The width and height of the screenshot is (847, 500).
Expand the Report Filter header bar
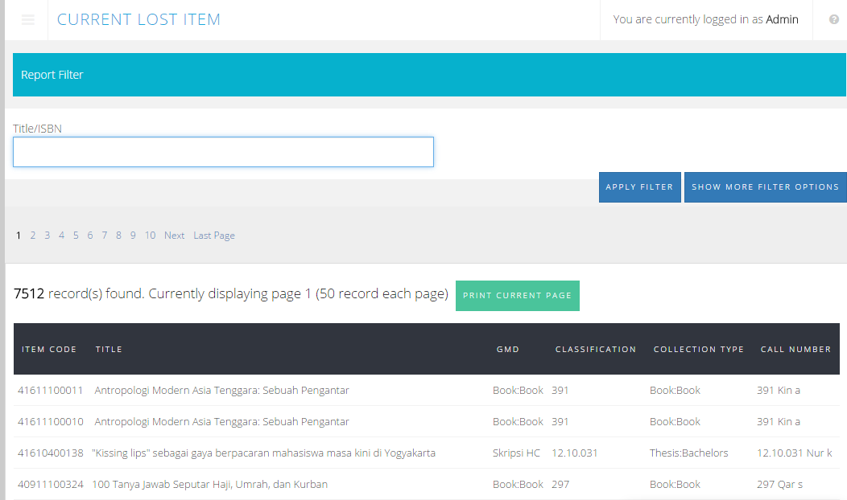pyautogui.click(x=429, y=75)
